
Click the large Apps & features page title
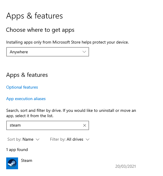click(x=34, y=16)
